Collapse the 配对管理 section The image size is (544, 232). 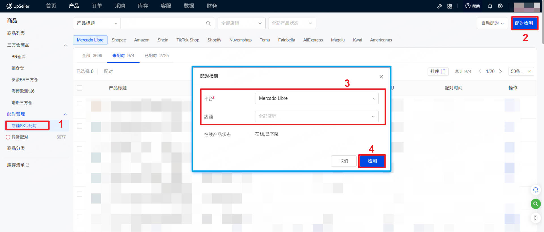[x=65, y=114]
